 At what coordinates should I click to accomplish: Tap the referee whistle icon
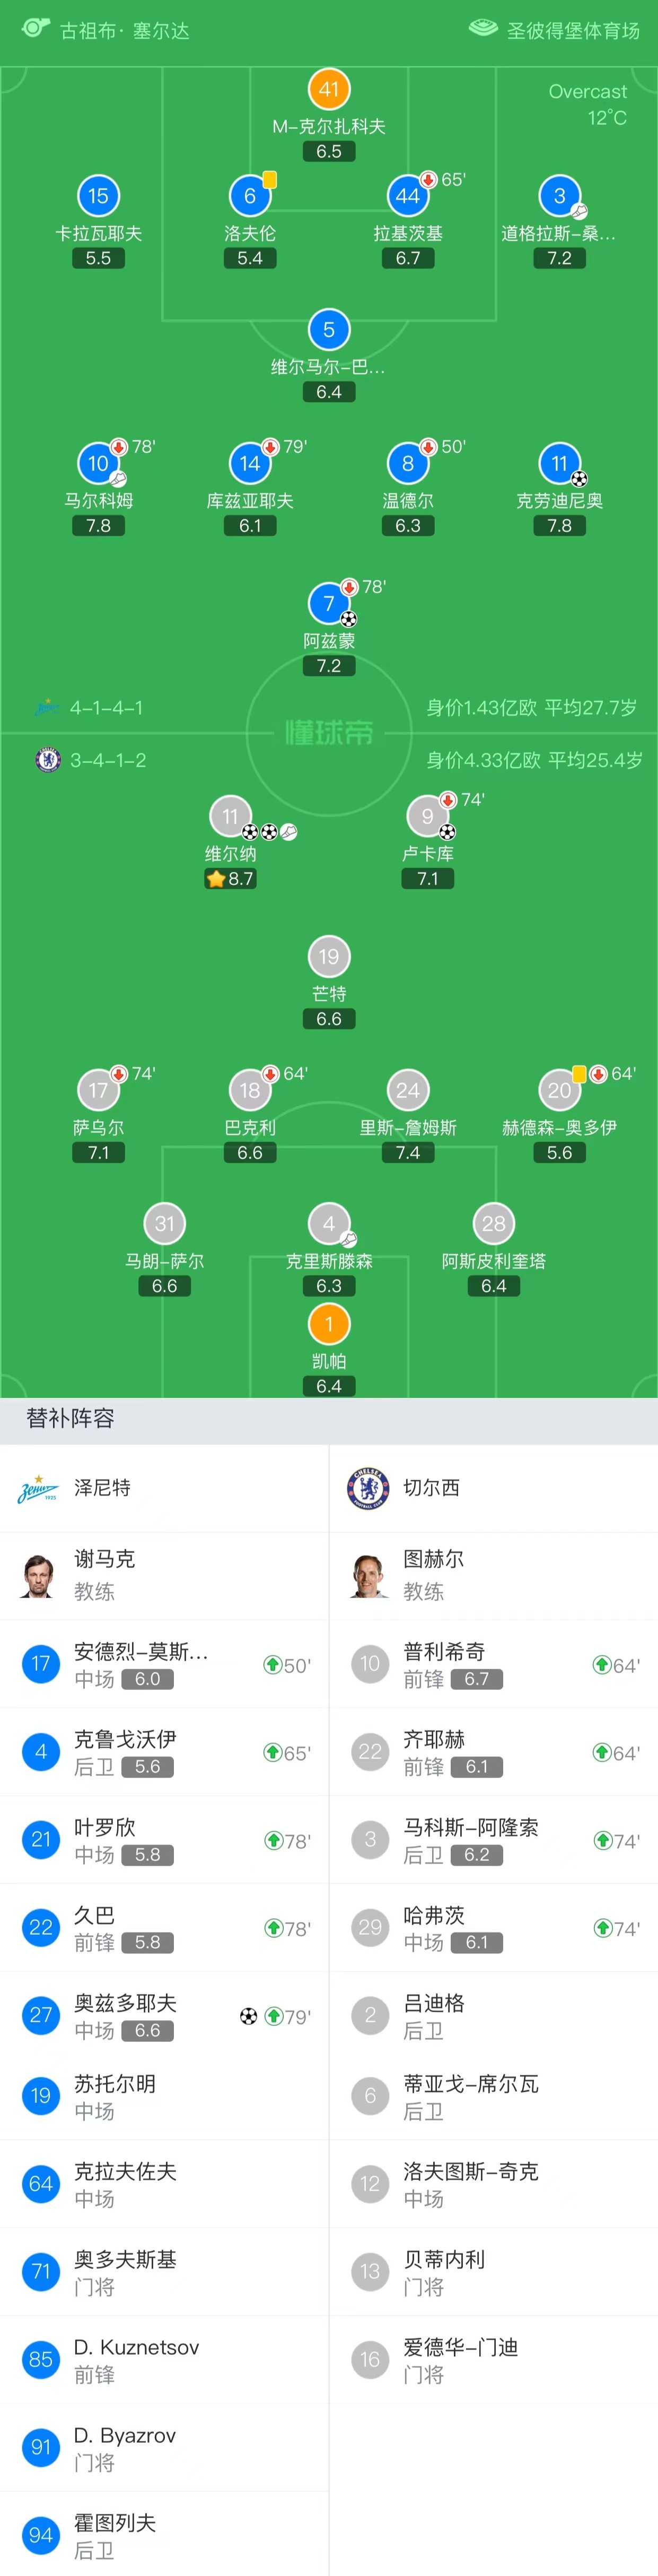(36, 29)
